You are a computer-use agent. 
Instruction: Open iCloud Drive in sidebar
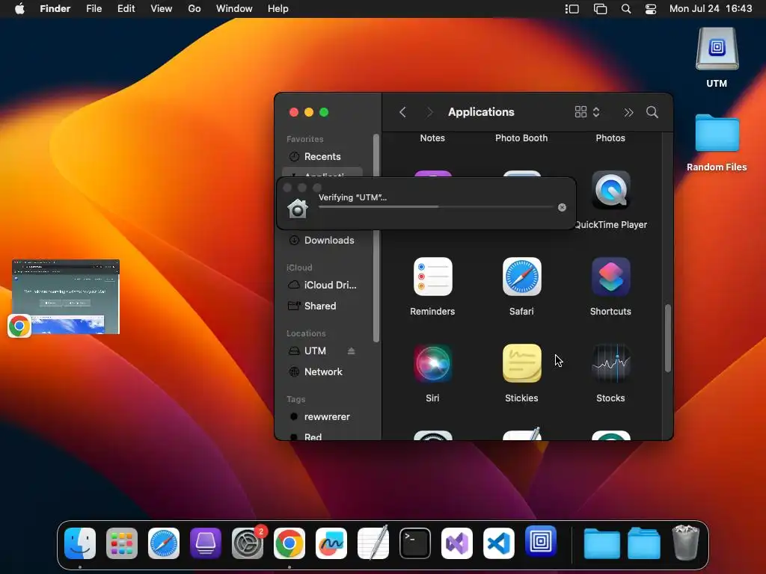[x=322, y=285]
